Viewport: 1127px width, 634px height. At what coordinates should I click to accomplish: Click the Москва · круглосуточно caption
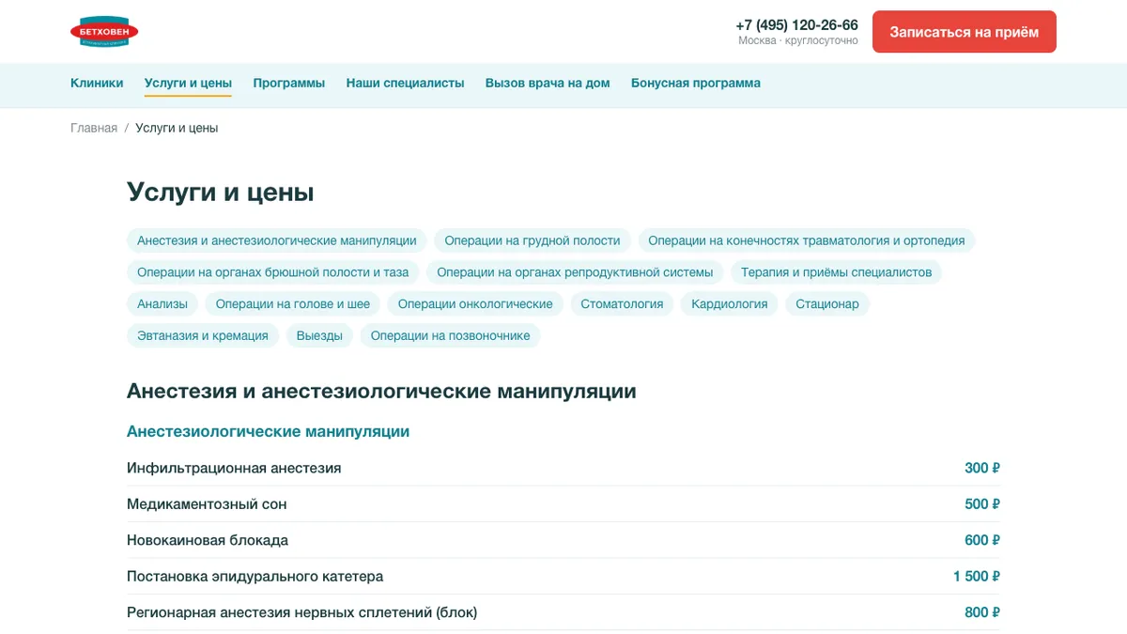(x=798, y=41)
